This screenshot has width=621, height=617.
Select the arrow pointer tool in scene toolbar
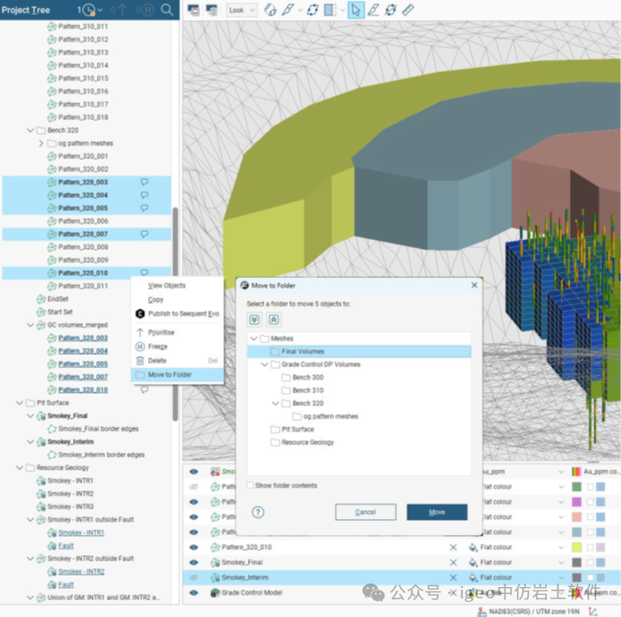pyautogui.click(x=355, y=10)
